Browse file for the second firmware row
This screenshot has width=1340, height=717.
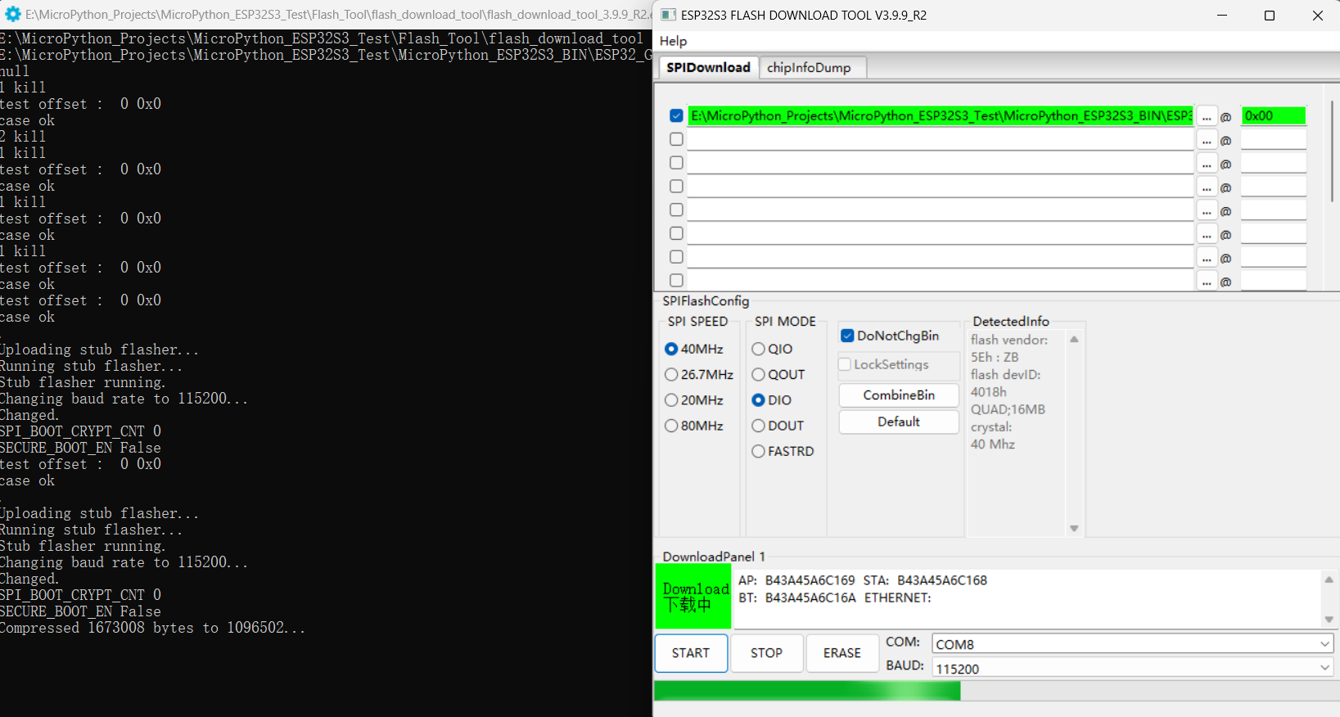(x=1207, y=140)
